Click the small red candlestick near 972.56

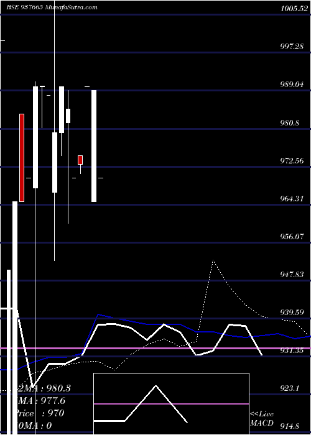click(80, 160)
